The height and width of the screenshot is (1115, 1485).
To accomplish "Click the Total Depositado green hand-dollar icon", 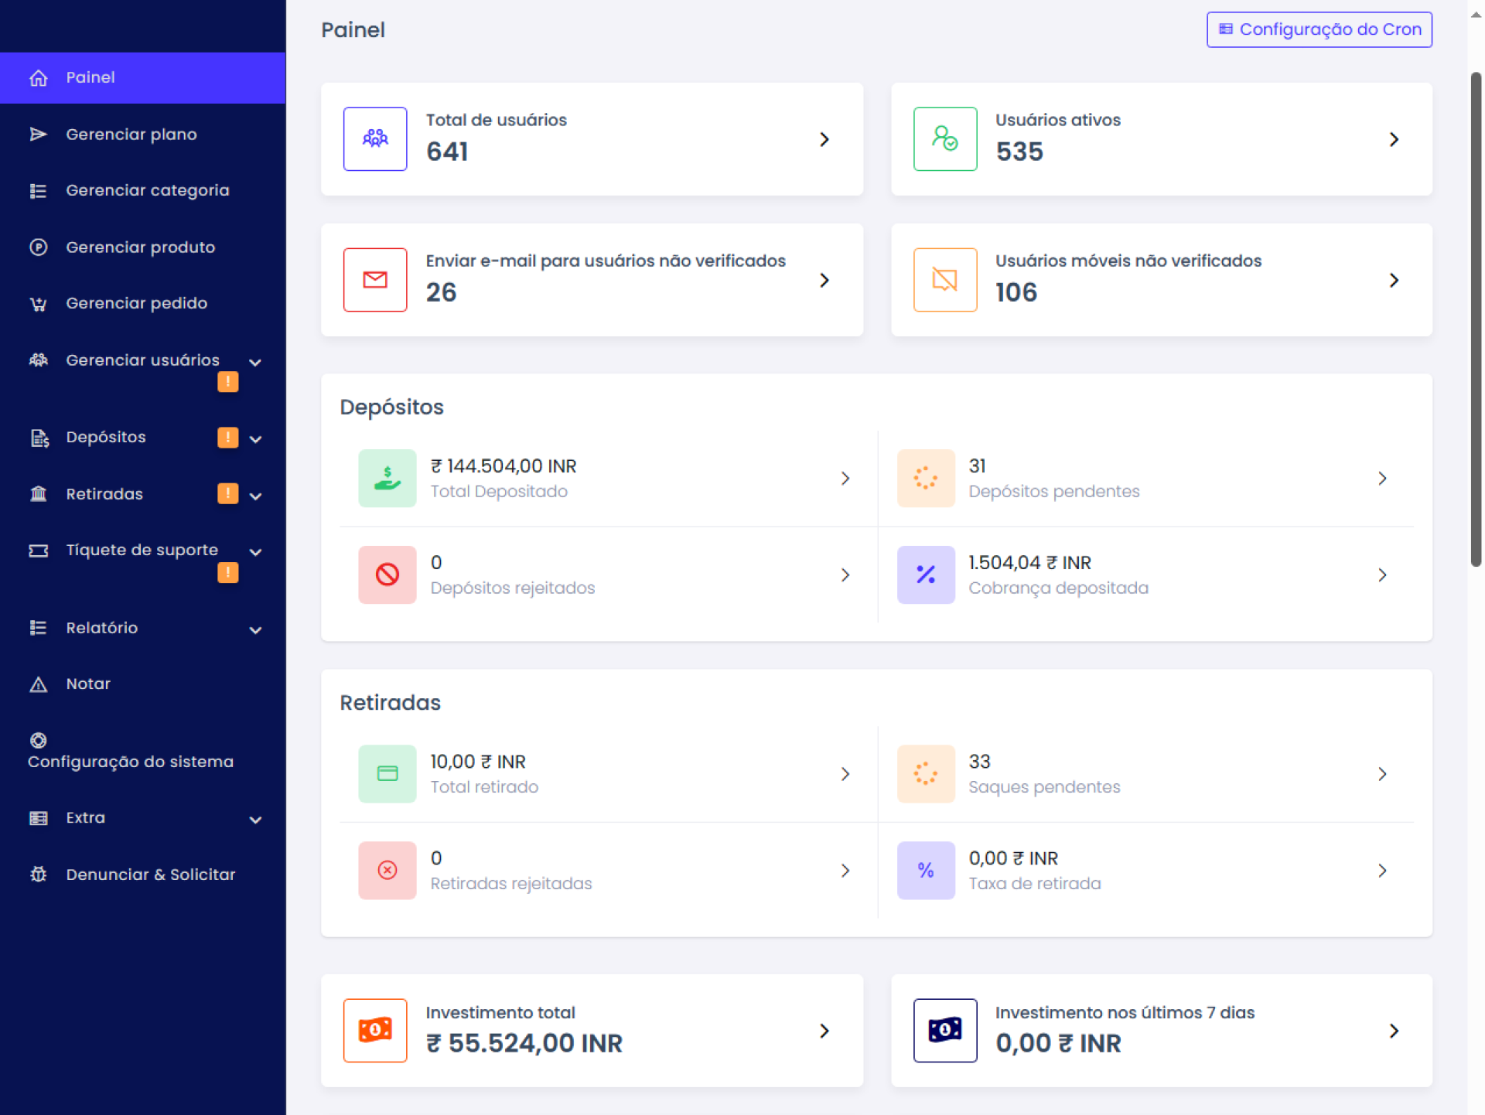I will coord(387,479).
